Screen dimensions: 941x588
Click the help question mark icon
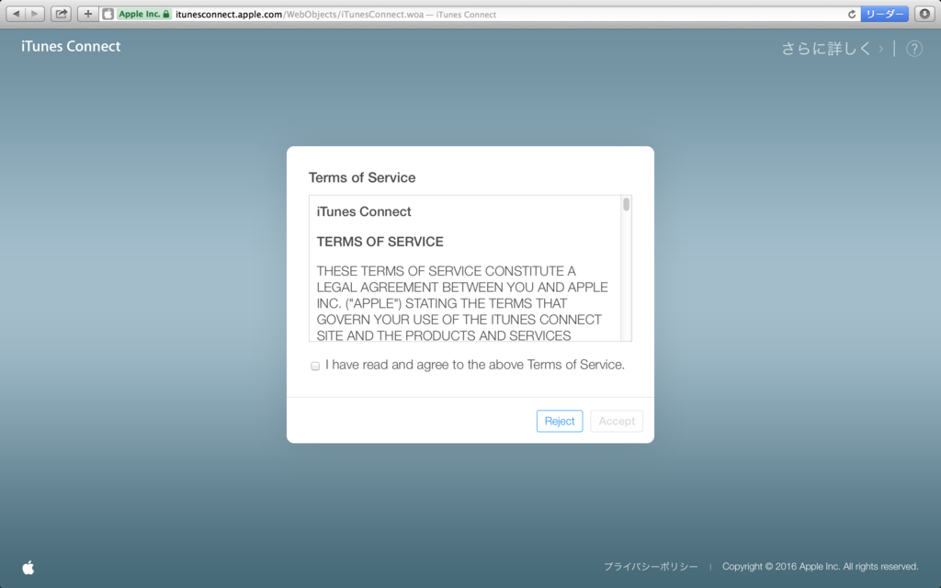[x=914, y=49]
